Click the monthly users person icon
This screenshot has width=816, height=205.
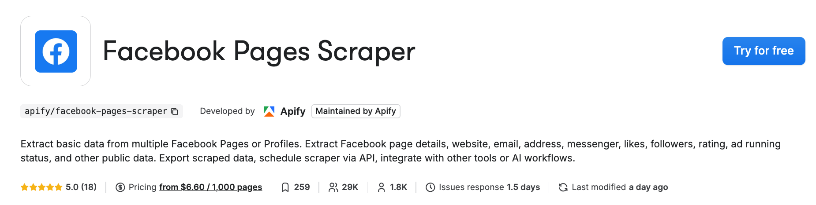[382, 187]
